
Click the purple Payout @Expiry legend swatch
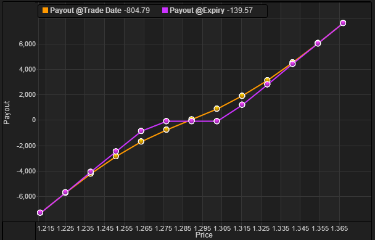(x=165, y=10)
